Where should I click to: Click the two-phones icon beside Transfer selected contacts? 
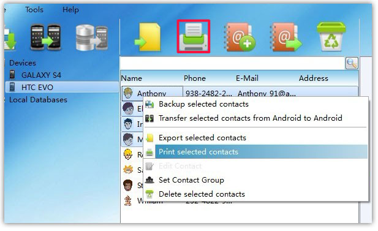[x=149, y=118]
